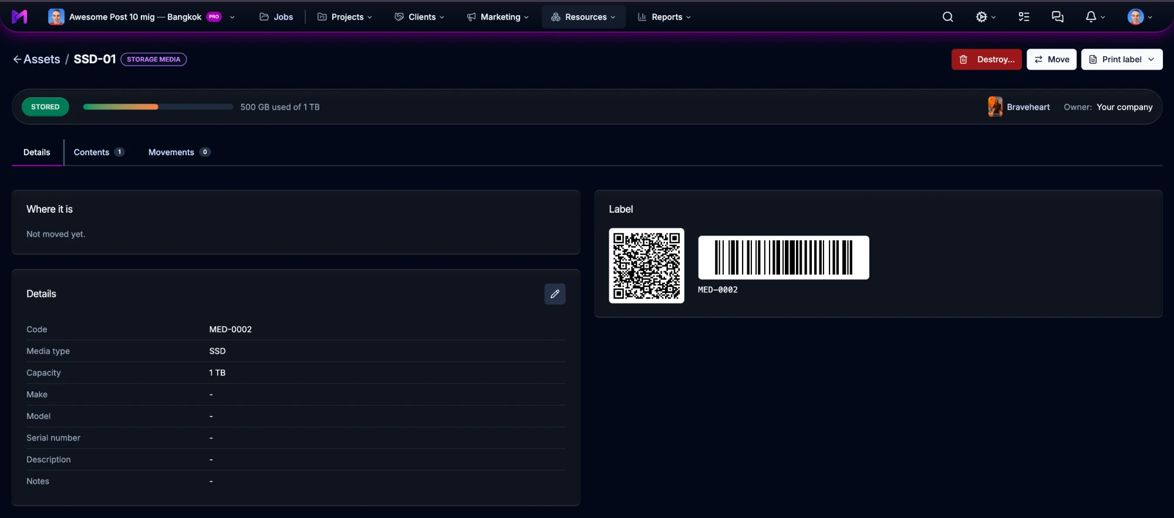Click the '500 GB used of 1 TB' text
The height and width of the screenshot is (518, 1174).
pyautogui.click(x=280, y=107)
